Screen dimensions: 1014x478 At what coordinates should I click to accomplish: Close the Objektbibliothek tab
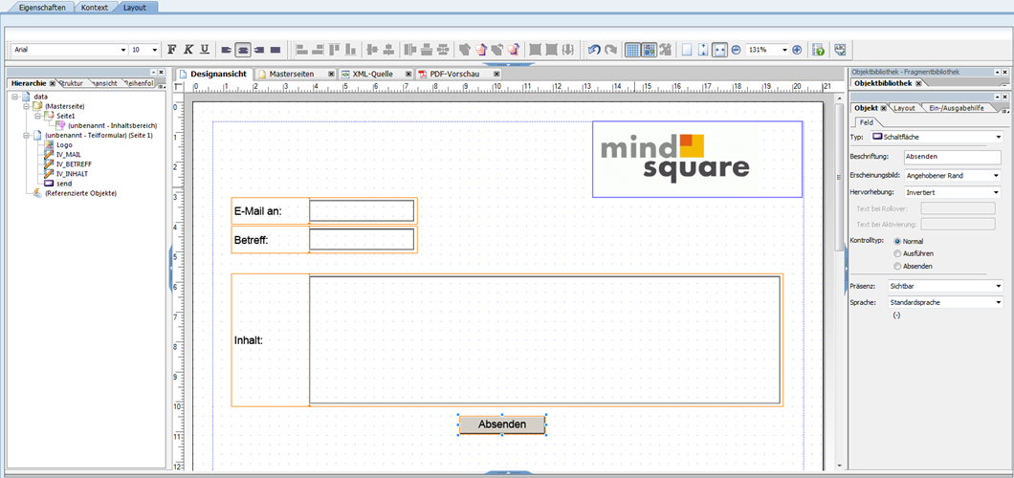pos(917,83)
